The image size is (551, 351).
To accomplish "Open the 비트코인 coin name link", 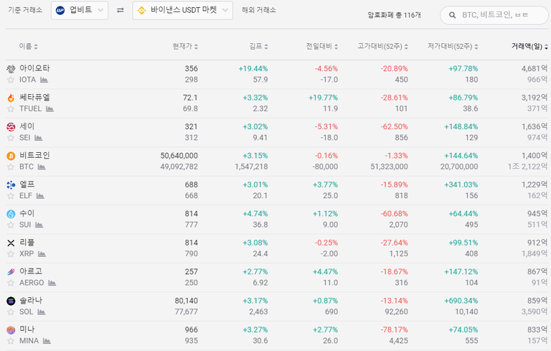I will (x=34, y=156).
